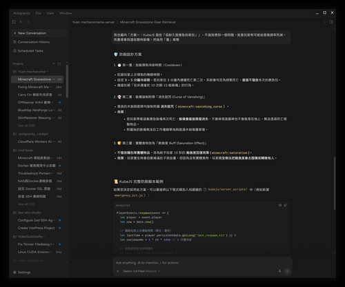345x287 pixels.
Task: Go back with the left arrow
Action: [x=21, y=22]
